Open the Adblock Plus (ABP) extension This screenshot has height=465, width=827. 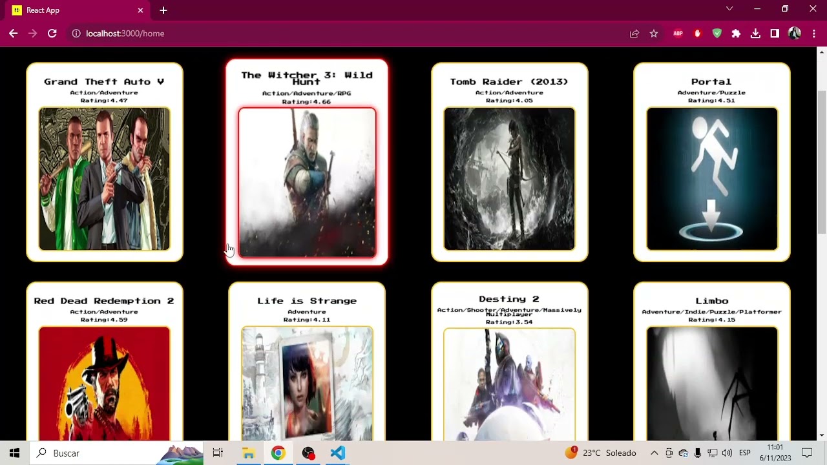(x=678, y=34)
